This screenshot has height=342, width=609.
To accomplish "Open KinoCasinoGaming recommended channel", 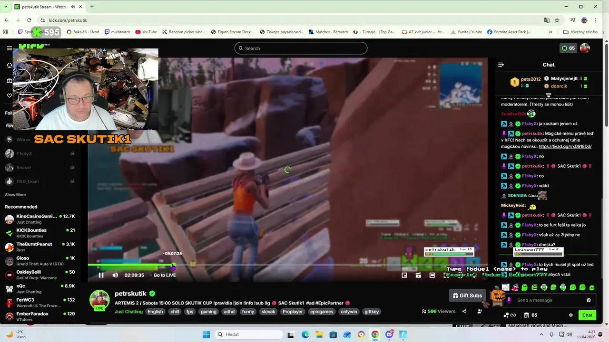I will [40, 219].
